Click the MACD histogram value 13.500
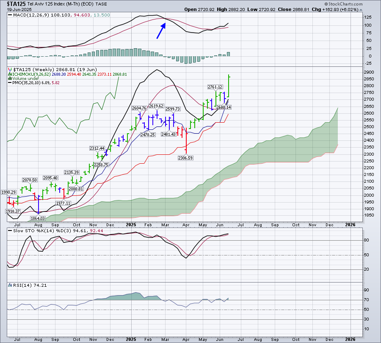Viewport: 381px width, 343px height. click(102, 15)
